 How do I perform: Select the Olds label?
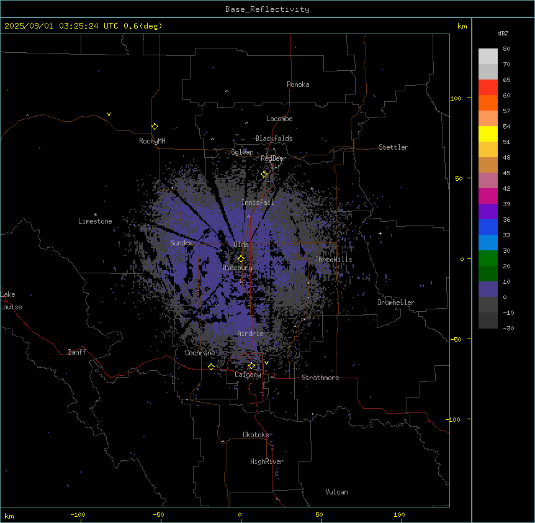click(x=241, y=245)
